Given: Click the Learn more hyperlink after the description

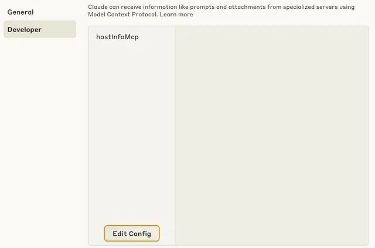Looking at the screenshot, I should tap(176, 14).
